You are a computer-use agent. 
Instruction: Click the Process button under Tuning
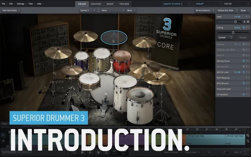pyautogui.click(x=243, y=37)
